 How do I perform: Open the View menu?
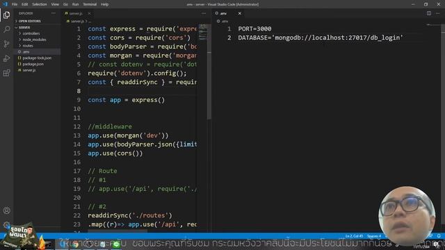[x=55, y=4]
